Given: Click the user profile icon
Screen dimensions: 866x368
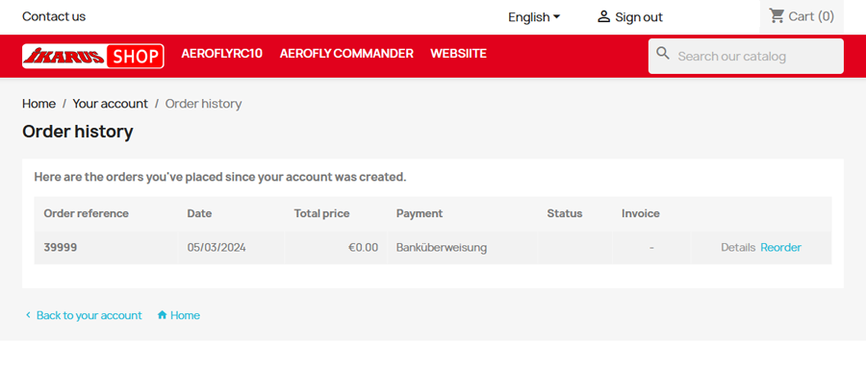Looking at the screenshot, I should pos(603,16).
